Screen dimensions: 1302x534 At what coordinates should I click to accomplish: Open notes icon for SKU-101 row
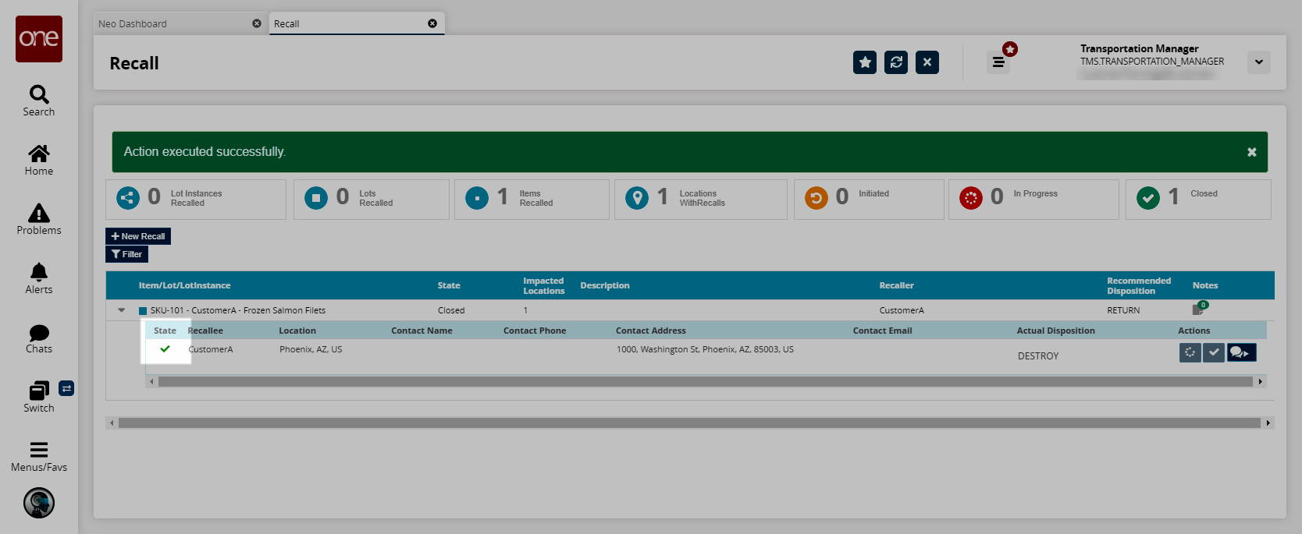point(1200,309)
